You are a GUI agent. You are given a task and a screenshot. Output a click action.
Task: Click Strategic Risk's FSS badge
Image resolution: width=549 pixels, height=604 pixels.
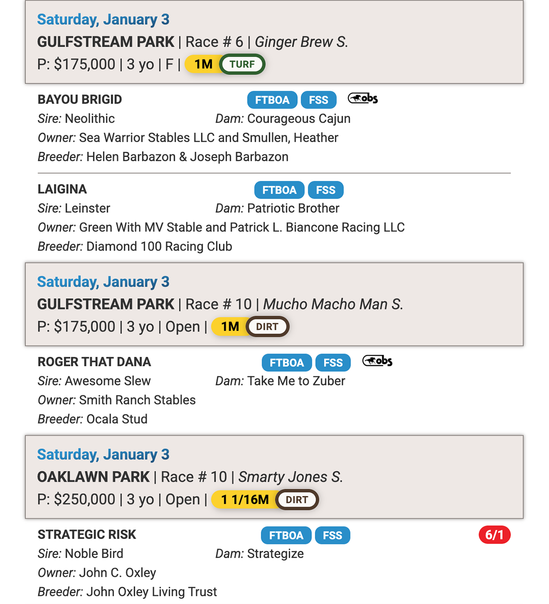(333, 535)
